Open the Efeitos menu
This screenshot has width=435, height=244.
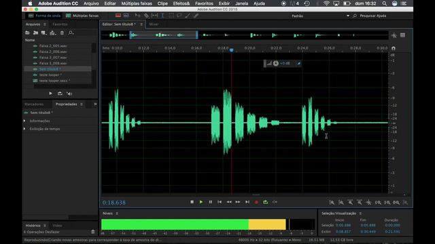coord(181,3)
